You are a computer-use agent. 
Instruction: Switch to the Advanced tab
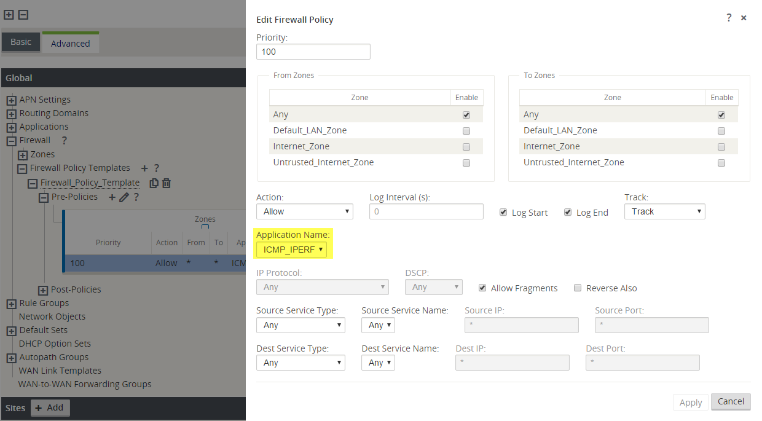(x=70, y=42)
